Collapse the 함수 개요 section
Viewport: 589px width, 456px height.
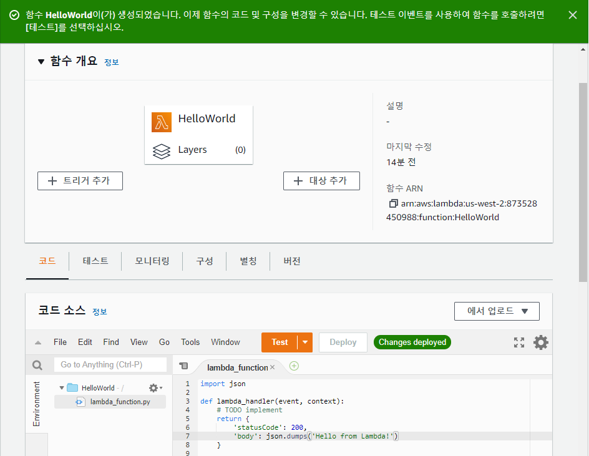tap(41, 62)
